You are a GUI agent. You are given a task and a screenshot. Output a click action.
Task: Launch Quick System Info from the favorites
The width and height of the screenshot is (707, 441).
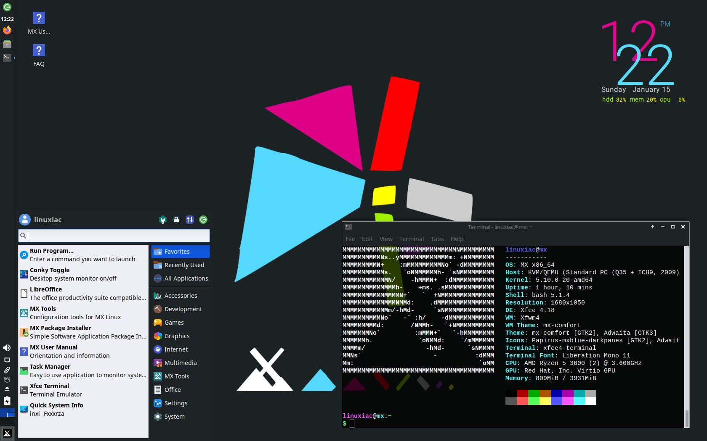83,409
